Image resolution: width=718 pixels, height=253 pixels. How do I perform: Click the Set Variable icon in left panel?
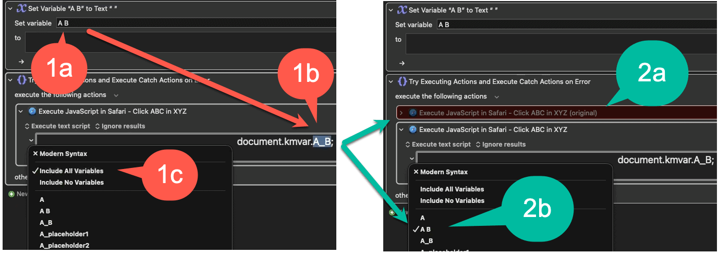tap(22, 9)
